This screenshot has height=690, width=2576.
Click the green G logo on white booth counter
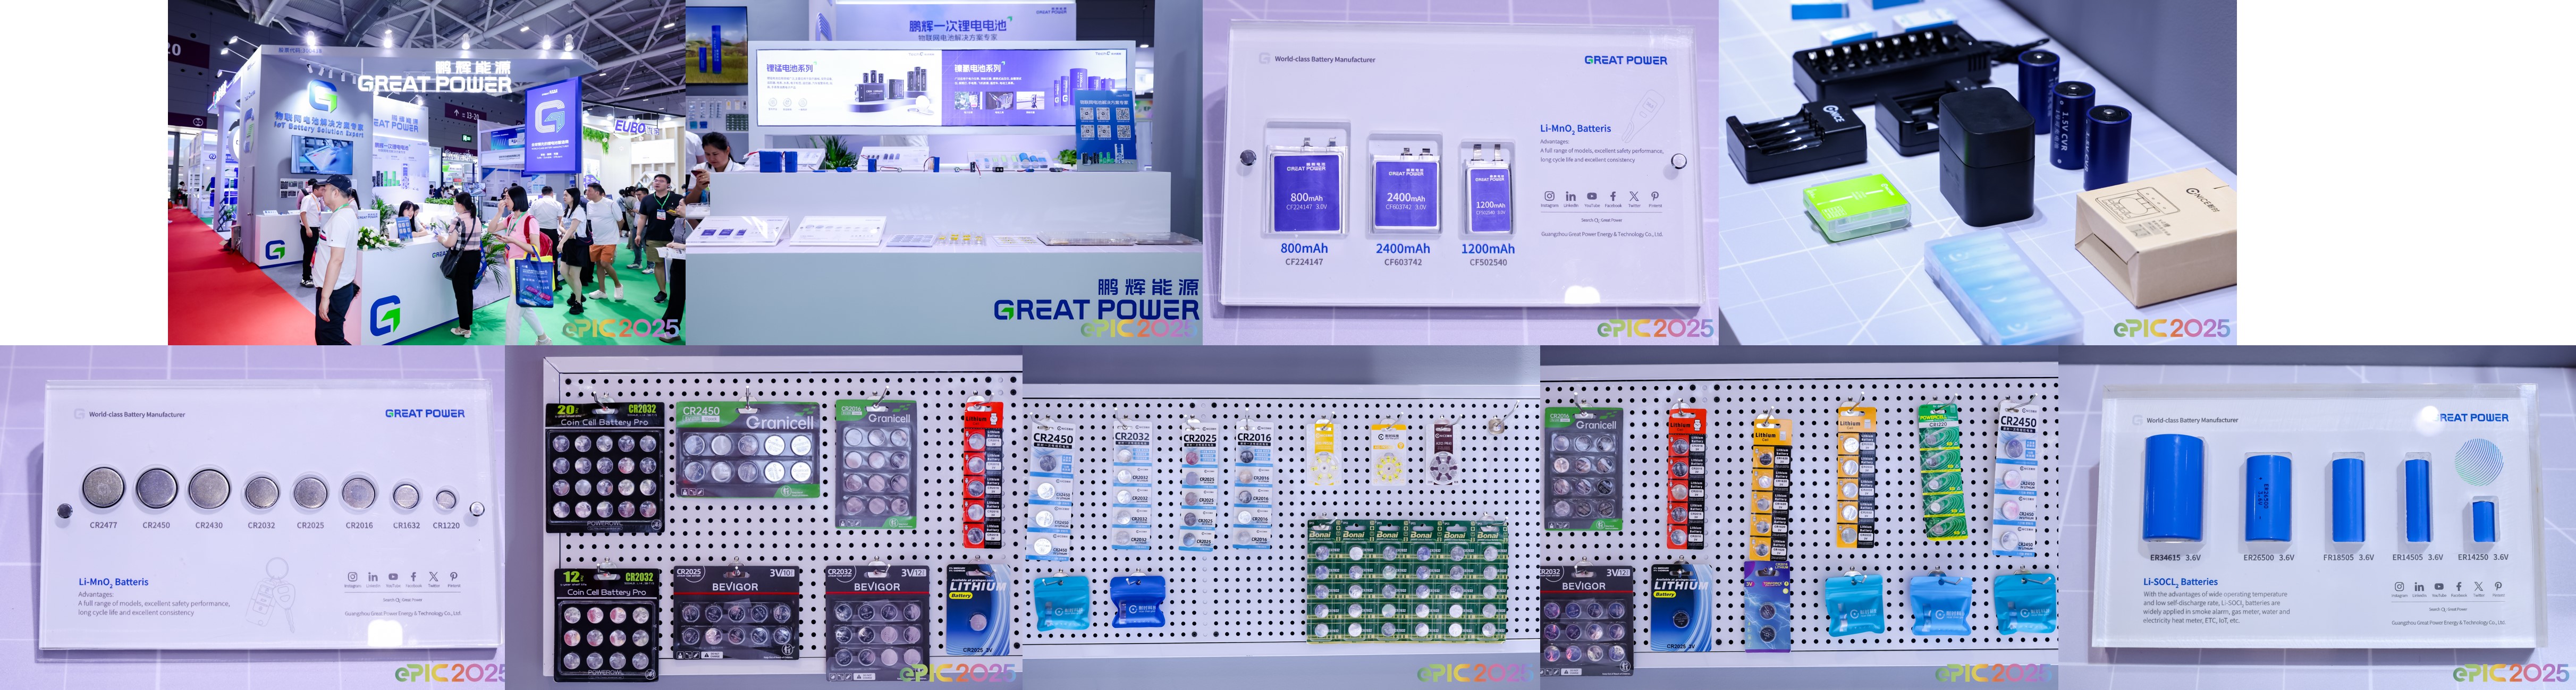[x=386, y=317]
